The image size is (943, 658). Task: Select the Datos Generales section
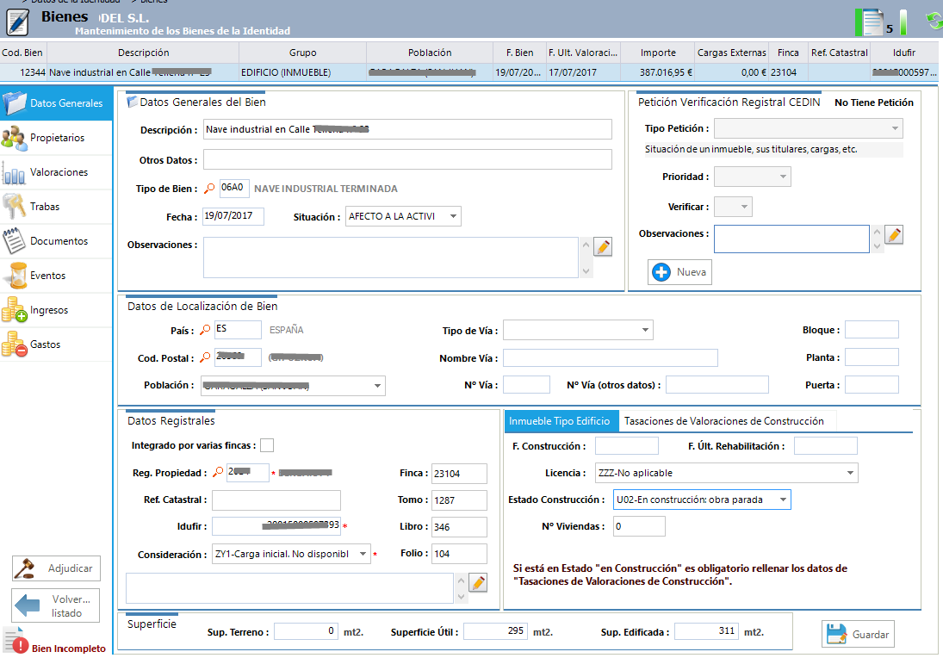point(56,103)
